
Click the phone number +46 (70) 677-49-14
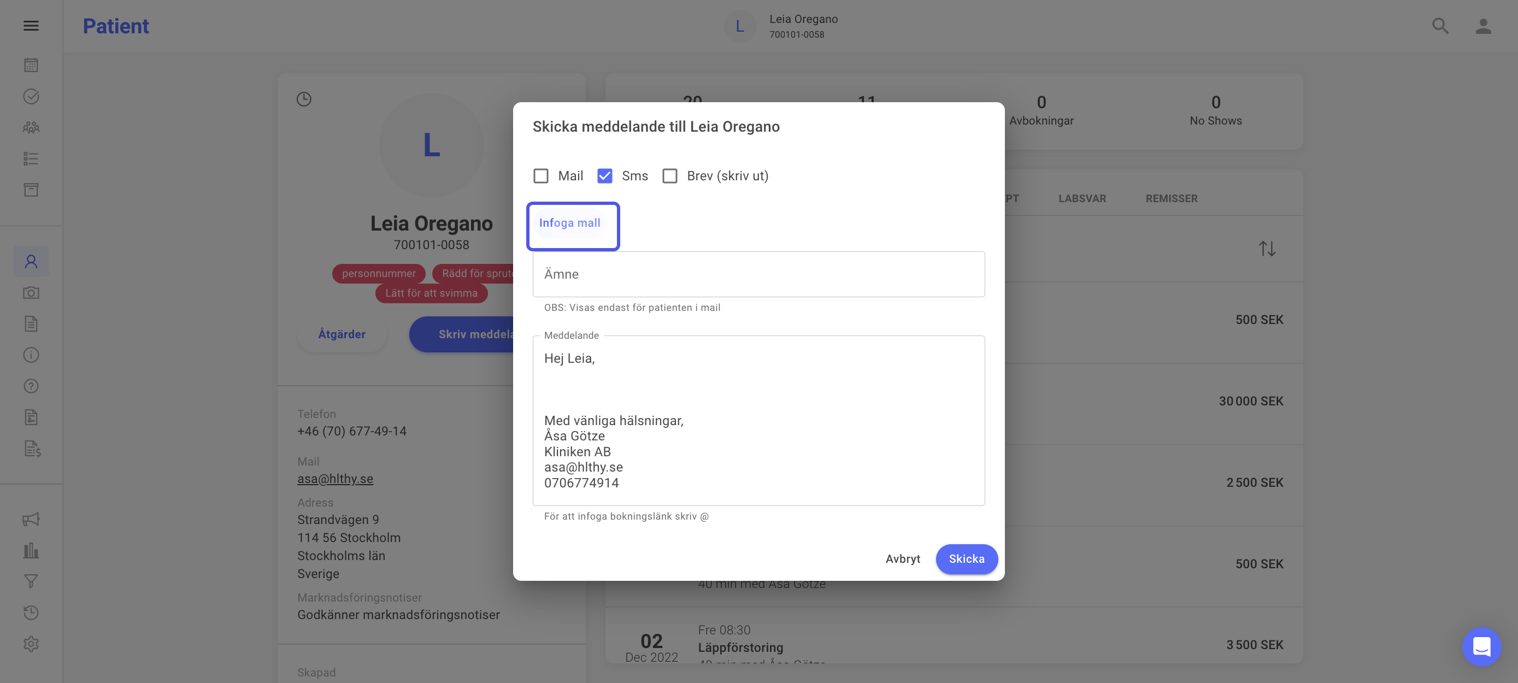352,431
